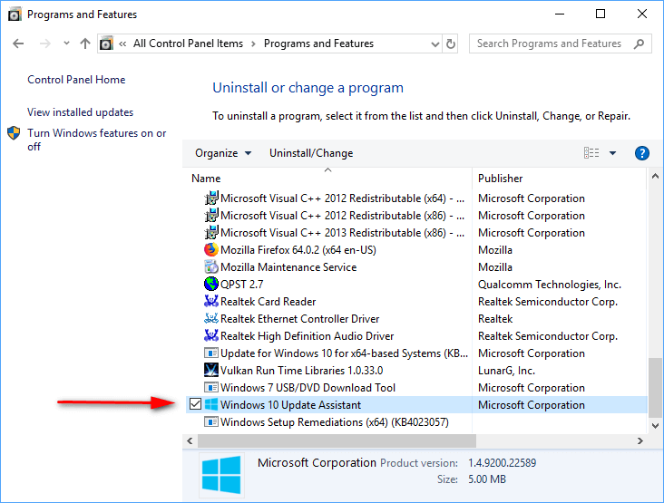
Task: Open the address bar history dropdown
Action: pos(432,44)
